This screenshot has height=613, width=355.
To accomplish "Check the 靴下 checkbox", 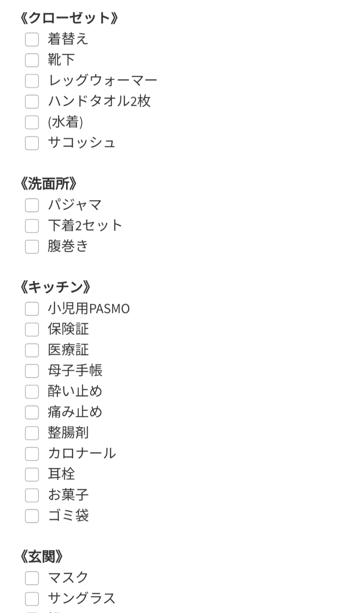I will 32,60.
